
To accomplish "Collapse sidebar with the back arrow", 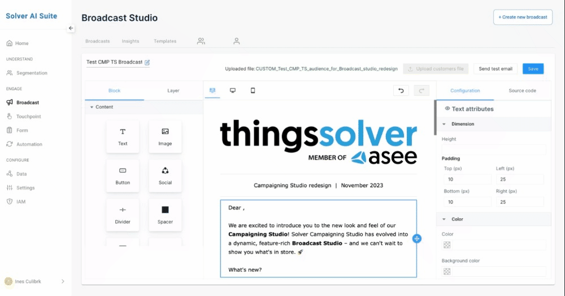I will pos(71,28).
